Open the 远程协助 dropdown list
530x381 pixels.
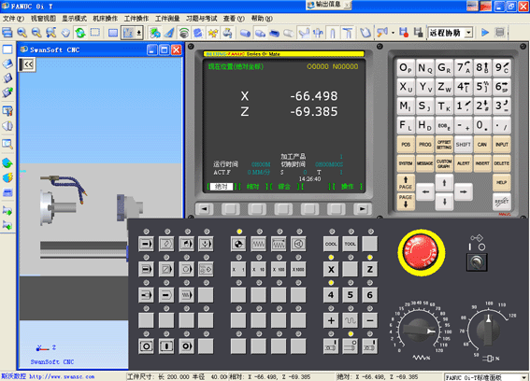point(468,33)
